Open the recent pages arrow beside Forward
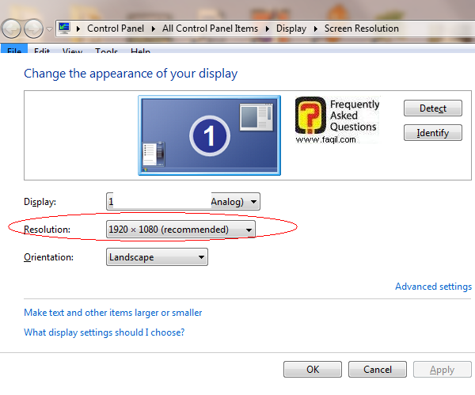The image size is (475, 395). click(x=49, y=29)
